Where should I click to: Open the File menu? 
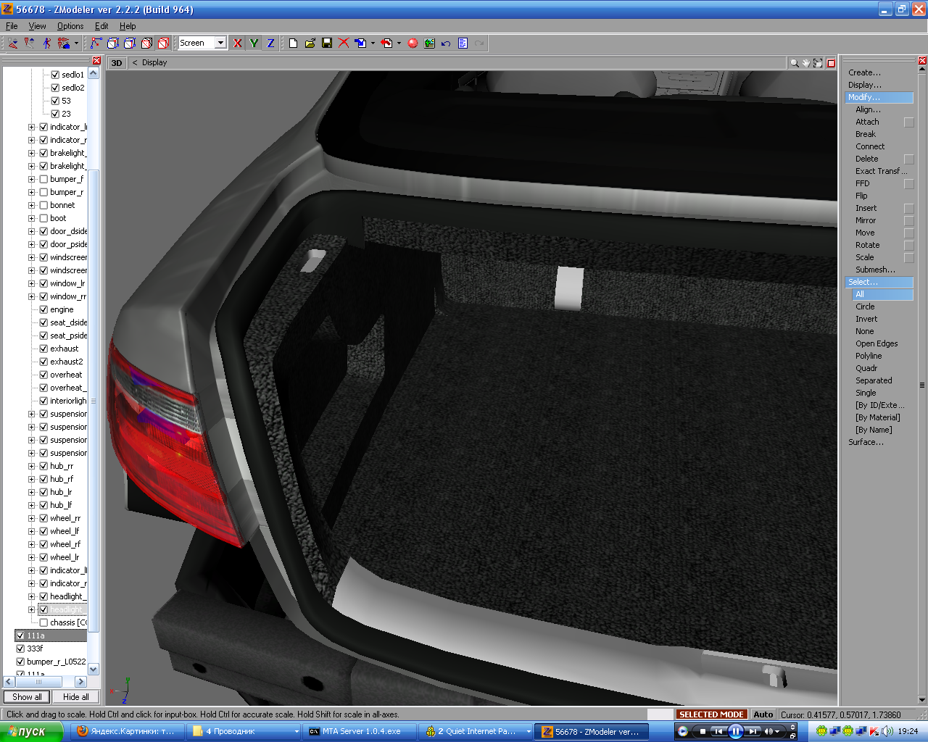point(12,26)
